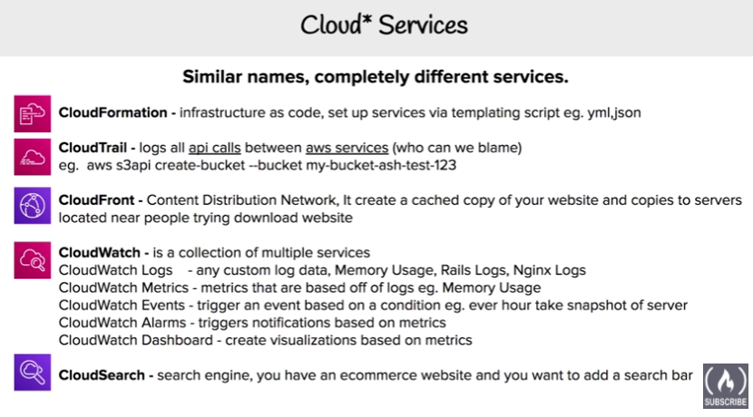Click the bold 'CloudSearch' label
Viewport: 753px width, 417px height.
pos(102,375)
